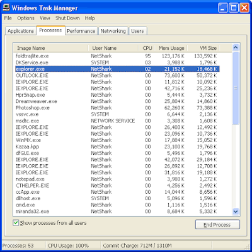Click the vertical scrollbar thumb
Viewport: 252px width, 252px height.
click(x=236, y=88)
